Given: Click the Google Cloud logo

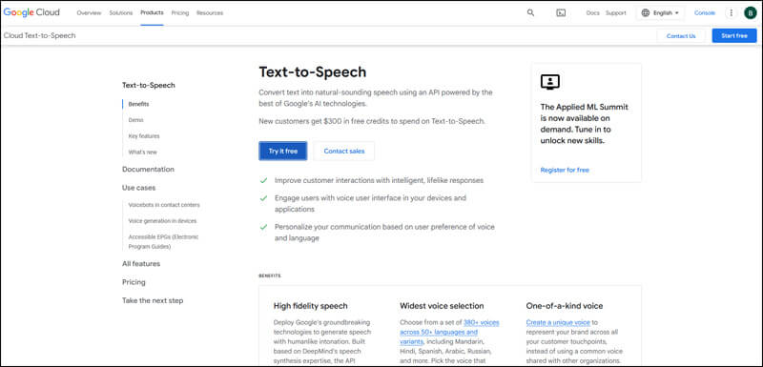Looking at the screenshot, I should [31, 12].
